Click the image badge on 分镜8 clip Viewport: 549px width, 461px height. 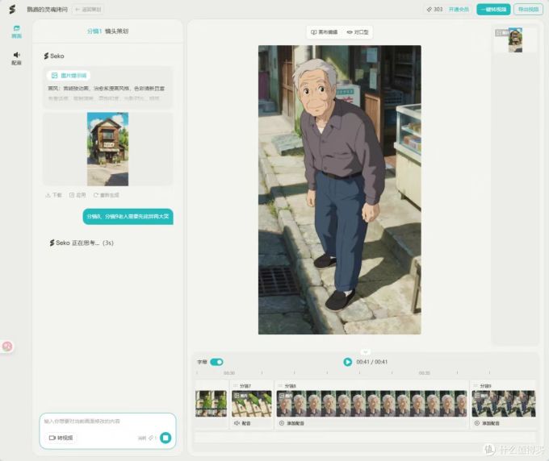285,396
